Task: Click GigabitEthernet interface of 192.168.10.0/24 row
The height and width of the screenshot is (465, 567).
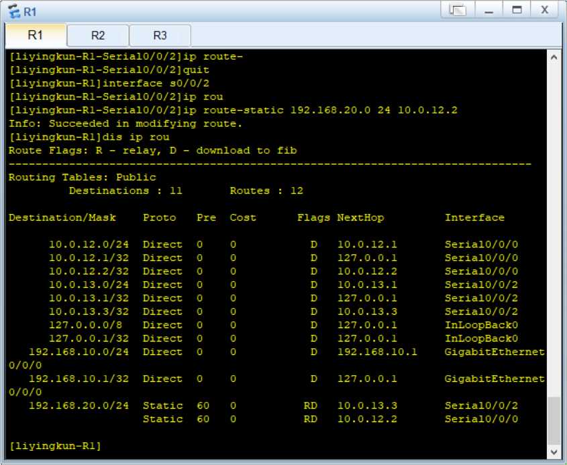Action: pos(495,352)
